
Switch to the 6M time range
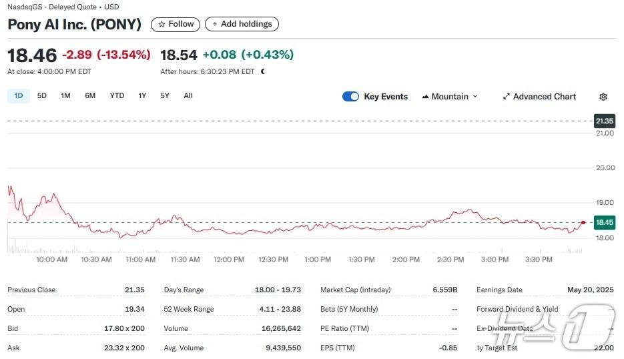pyautogui.click(x=90, y=96)
